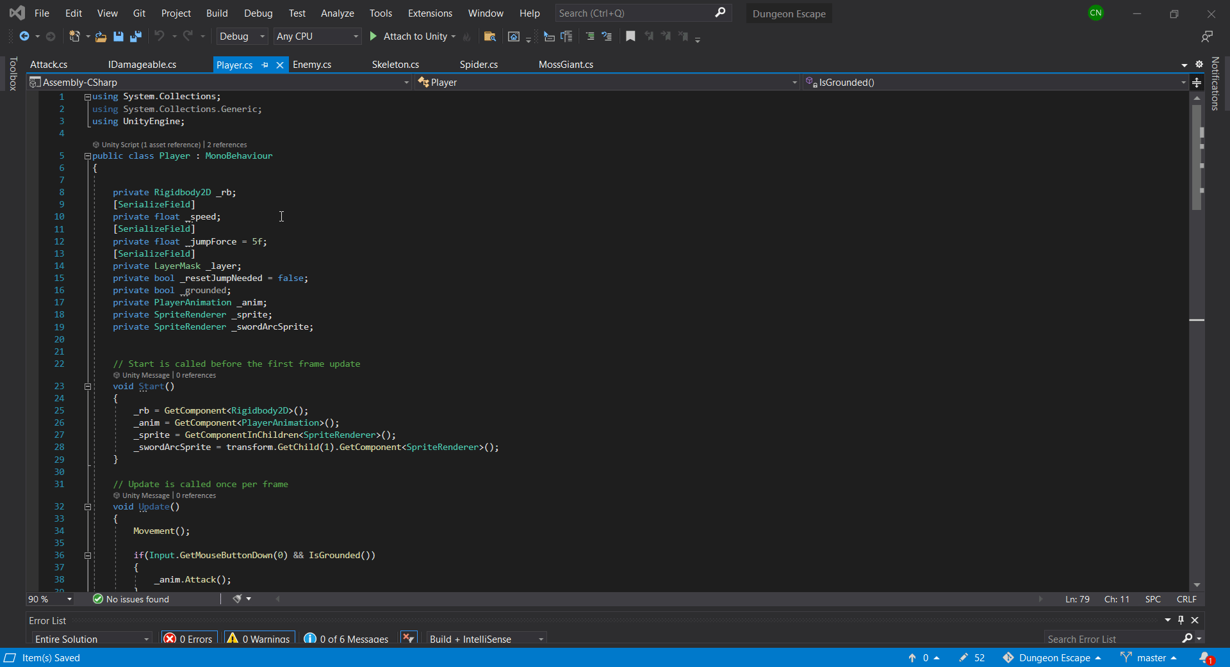Open the Debug configuration dropdown

coord(242,36)
